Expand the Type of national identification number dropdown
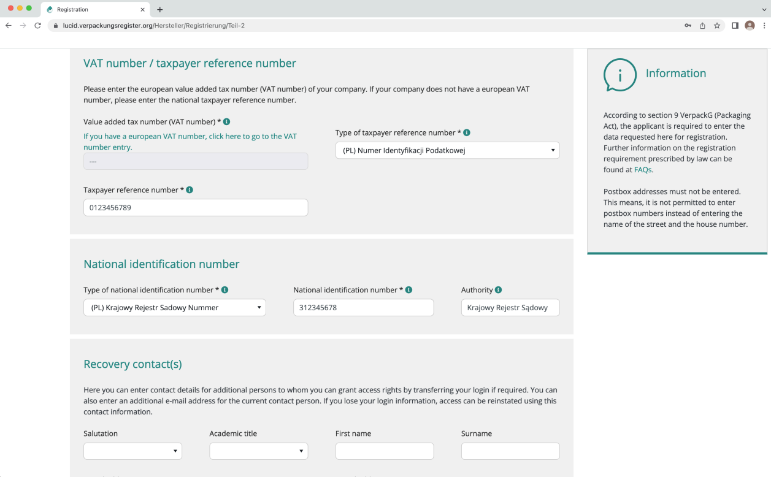 coord(174,308)
